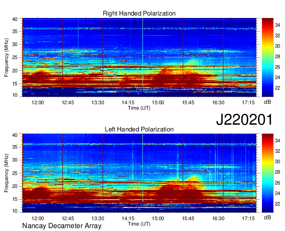Click inside the Left Handed Polarization spectrogram
The height and width of the screenshot is (231, 285).
[140, 173]
